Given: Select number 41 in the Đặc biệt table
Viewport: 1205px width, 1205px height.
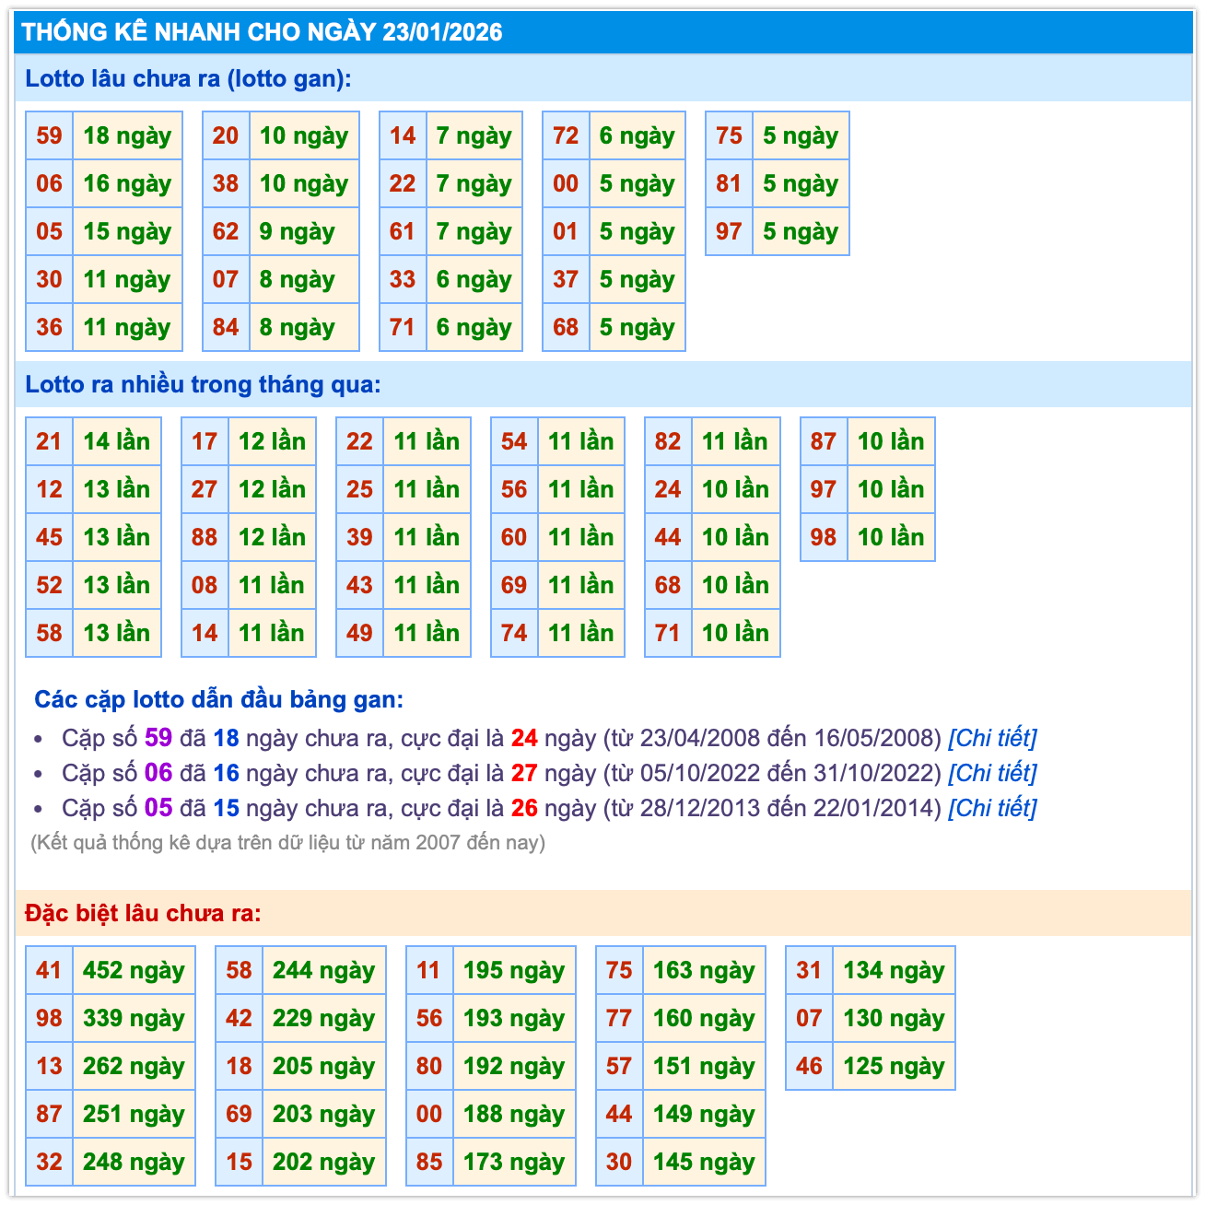Looking at the screenshot, I should coord(49,971).
